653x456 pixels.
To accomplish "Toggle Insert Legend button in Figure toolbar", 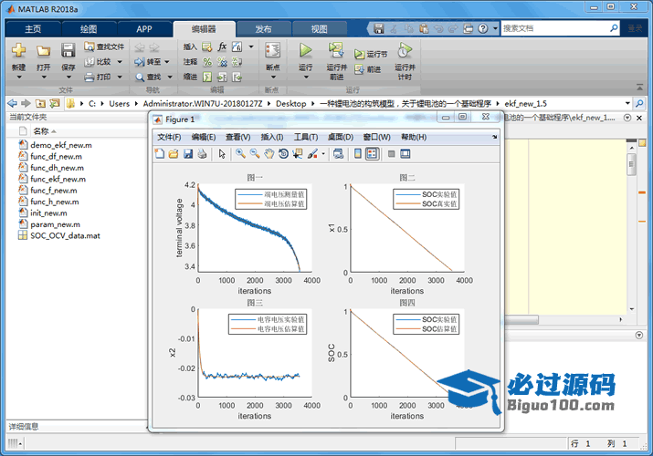I will pos(373,154).
